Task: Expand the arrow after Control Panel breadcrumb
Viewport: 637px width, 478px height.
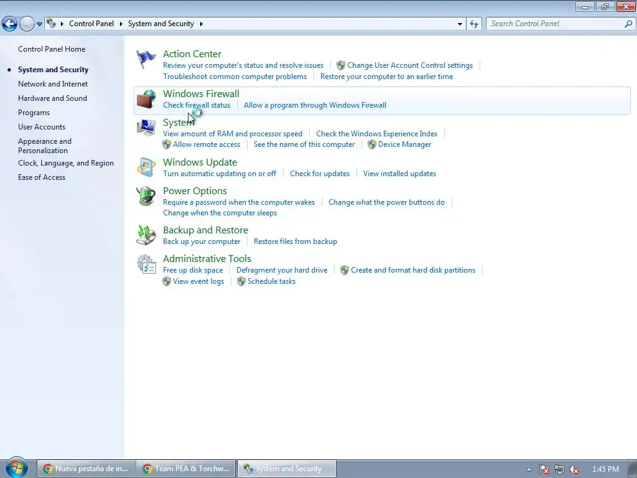Action: (x=121, y=24)
